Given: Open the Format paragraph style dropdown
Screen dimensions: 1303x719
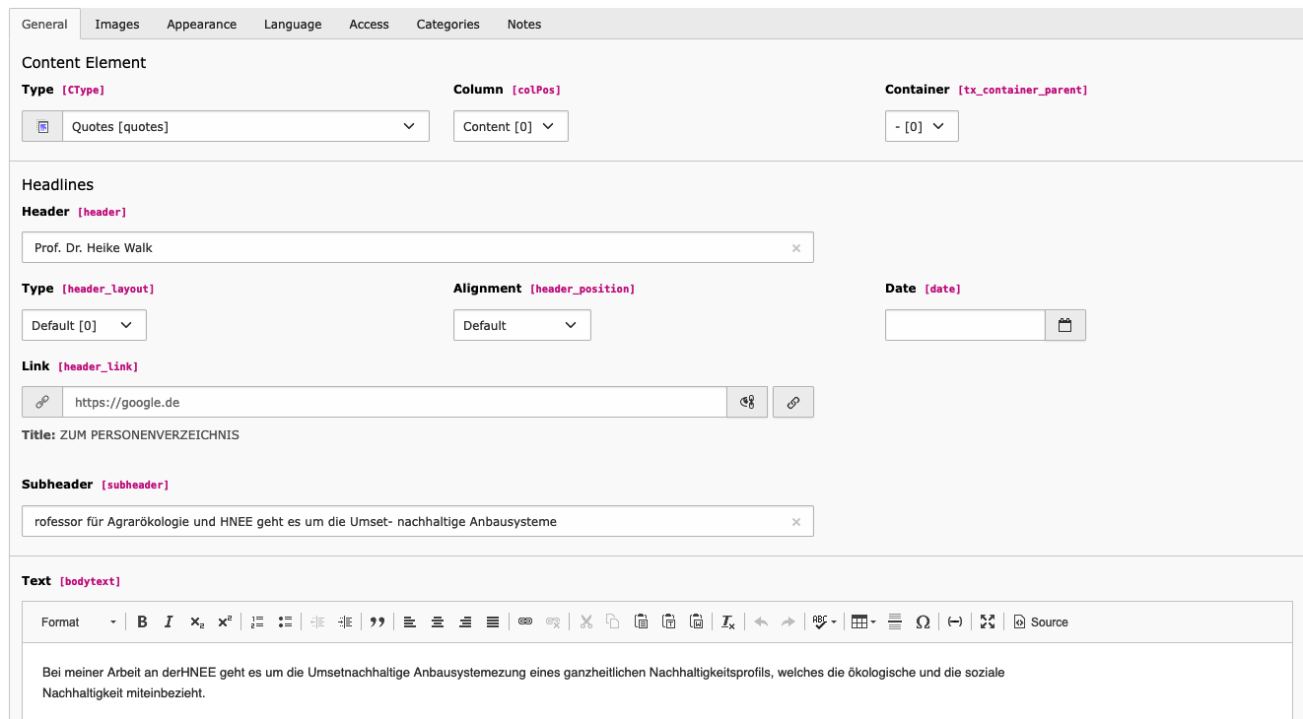Looking at the screenshot, I should point(78,621).
